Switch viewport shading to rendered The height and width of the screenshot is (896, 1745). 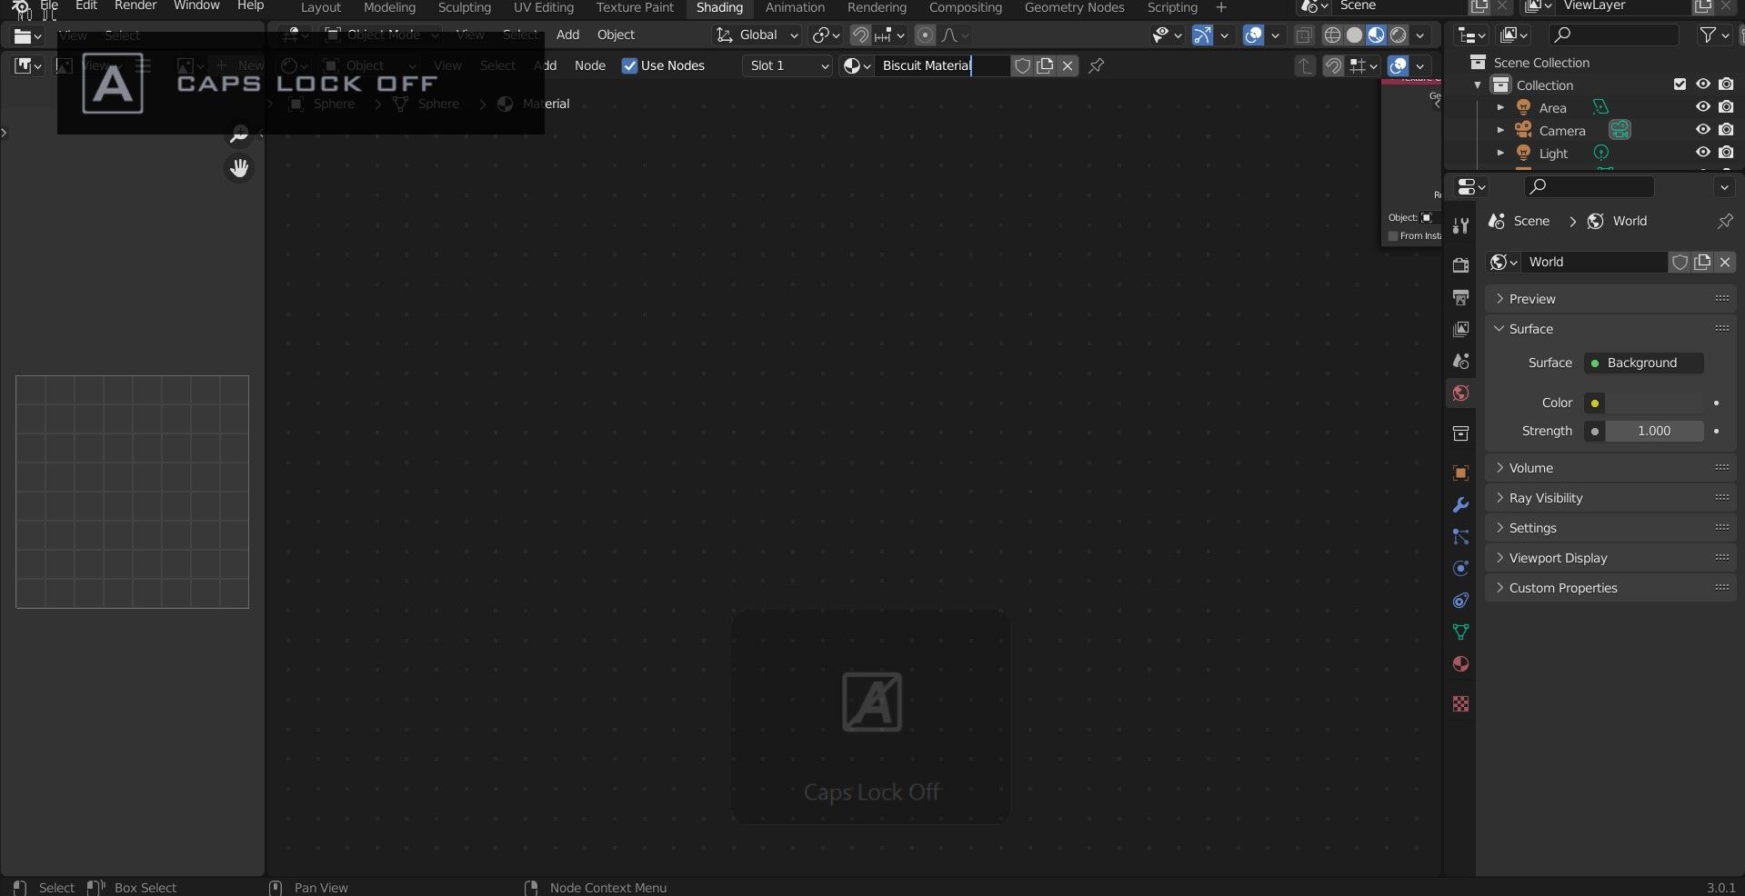[x=1399, y=35]
